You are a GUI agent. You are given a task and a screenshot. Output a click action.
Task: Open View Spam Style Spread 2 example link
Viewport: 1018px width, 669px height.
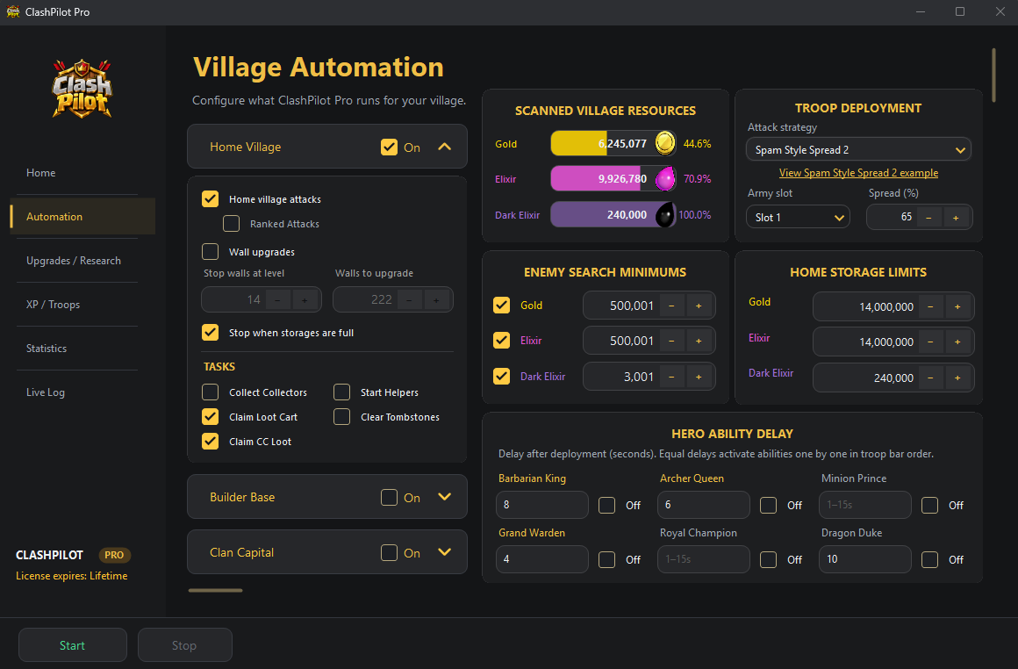tap(858, 173)
